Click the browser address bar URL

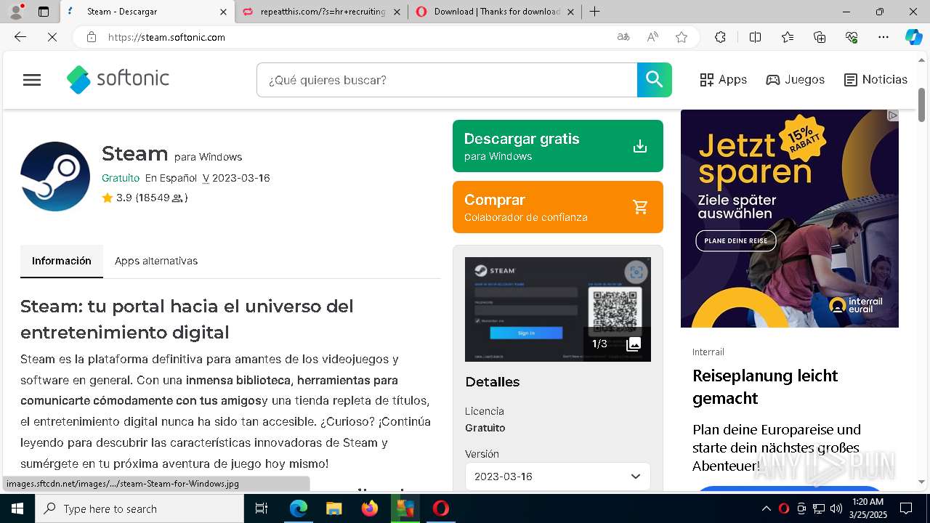pyautogui.click(x=166, y=37)
